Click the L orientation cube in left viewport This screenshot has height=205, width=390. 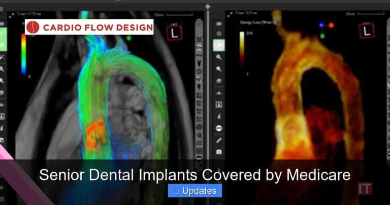click(x=174, y=32)
